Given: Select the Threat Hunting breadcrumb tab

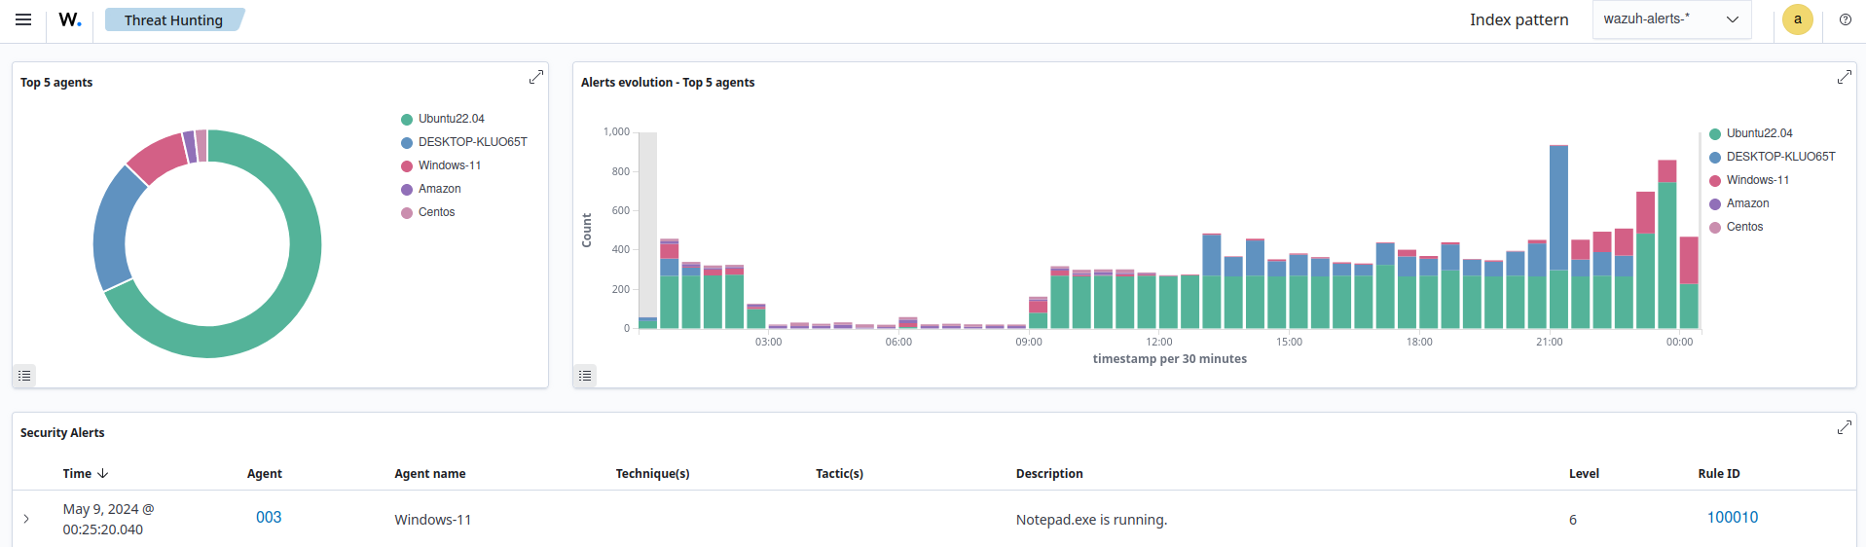Looking at the screenshot, I should (x=173, y=19).
